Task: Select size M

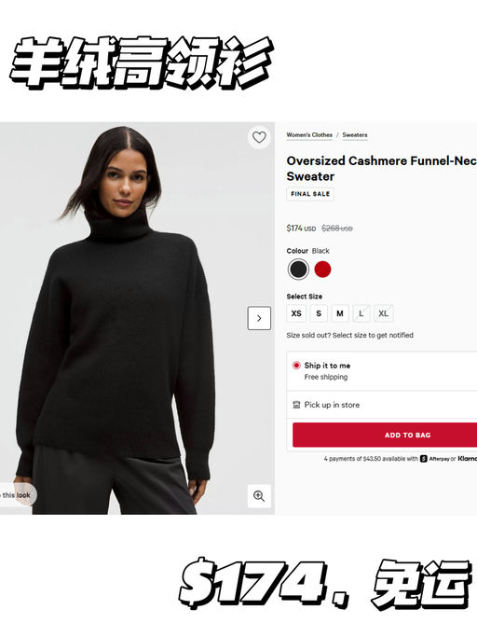Action: click(340, 313)
